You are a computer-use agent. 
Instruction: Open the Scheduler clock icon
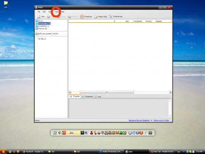click(x=82, y=17)
